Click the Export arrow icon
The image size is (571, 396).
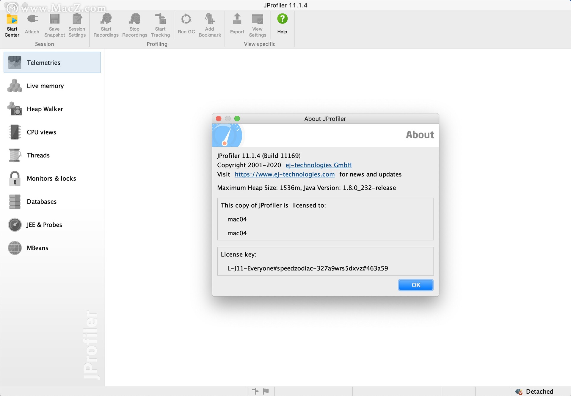click(237, 19)
